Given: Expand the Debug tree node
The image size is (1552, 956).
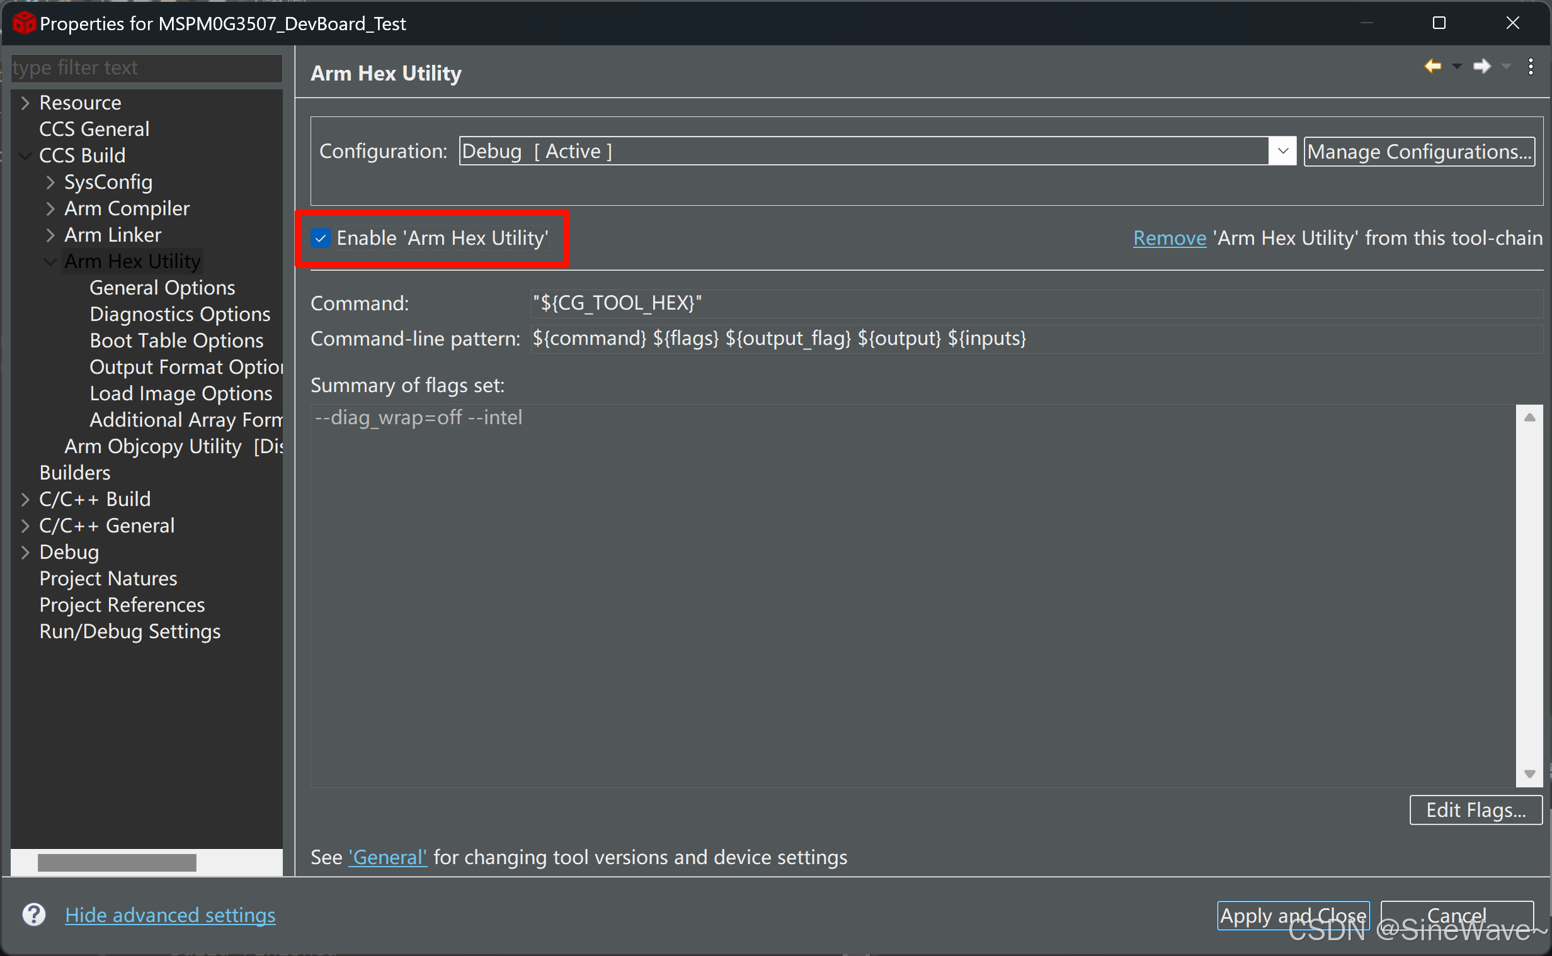Looking at the screenshot, I should (x=25, y=553).
